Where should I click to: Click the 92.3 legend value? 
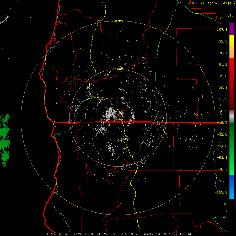[223, 41]
